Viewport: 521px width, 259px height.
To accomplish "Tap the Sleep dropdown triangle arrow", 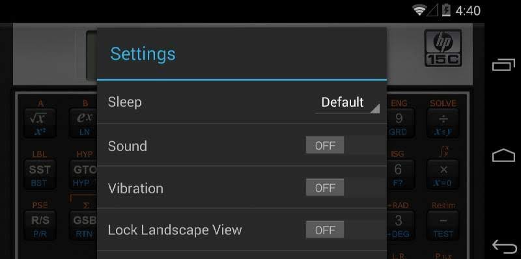I will (x=375, y=109).
